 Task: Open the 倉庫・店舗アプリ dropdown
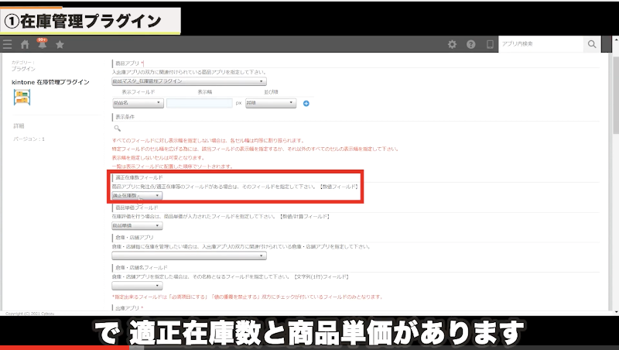(x=189, y=256)
